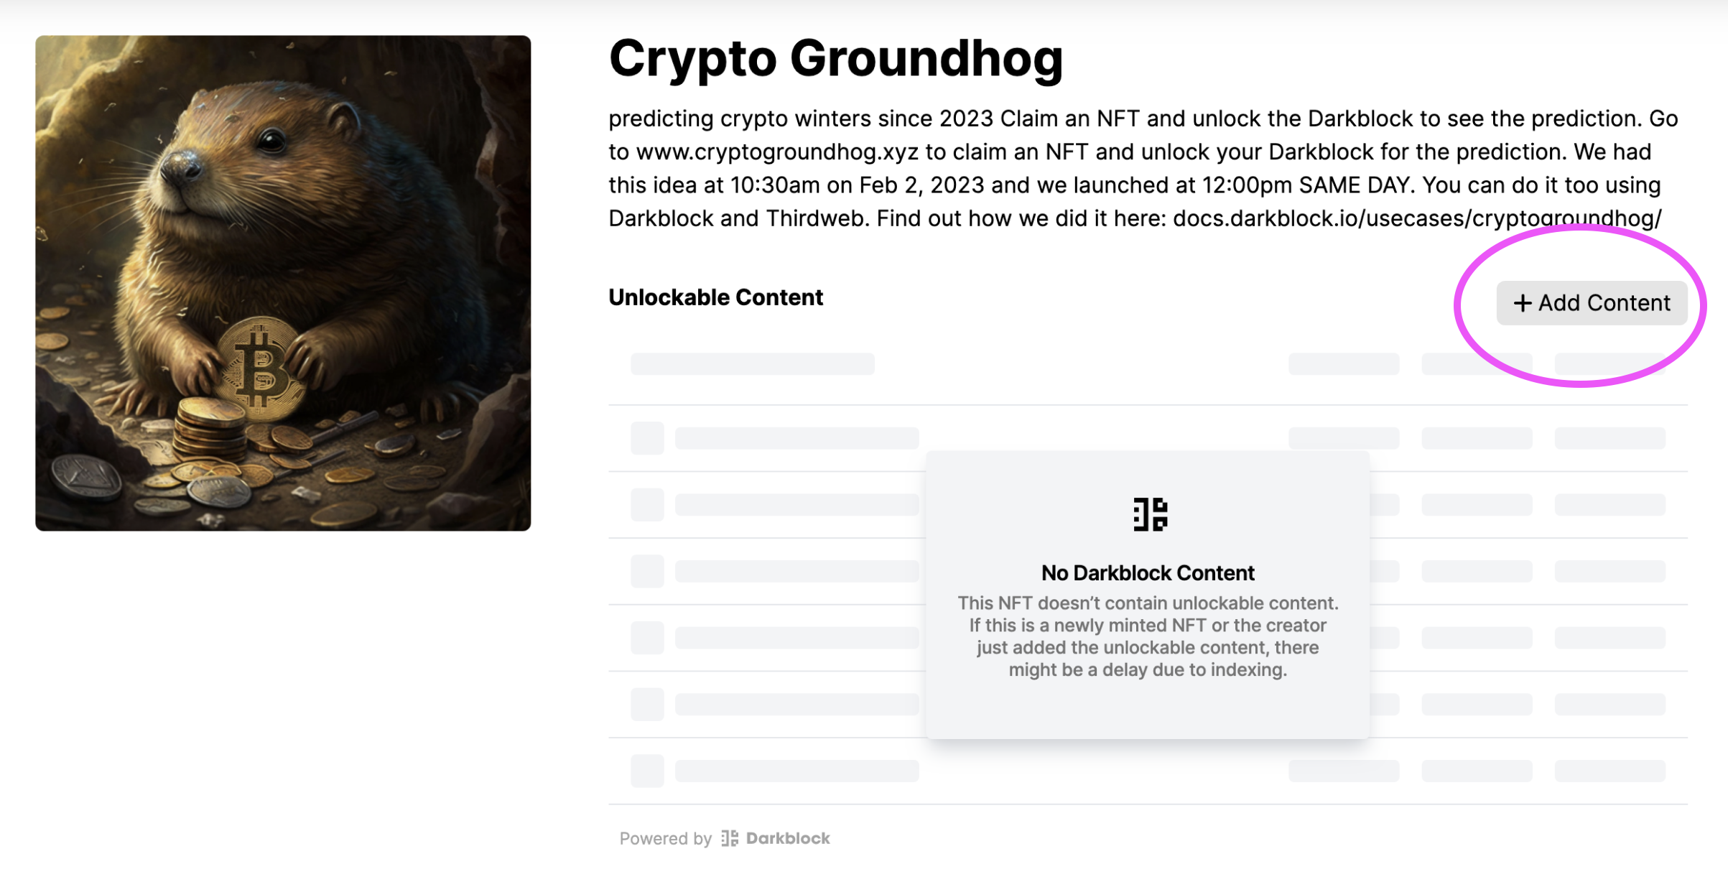Open the Crypto Groundhog NFT artwork image
This screenshot has width=1728, height=882.
click(283, 283)
